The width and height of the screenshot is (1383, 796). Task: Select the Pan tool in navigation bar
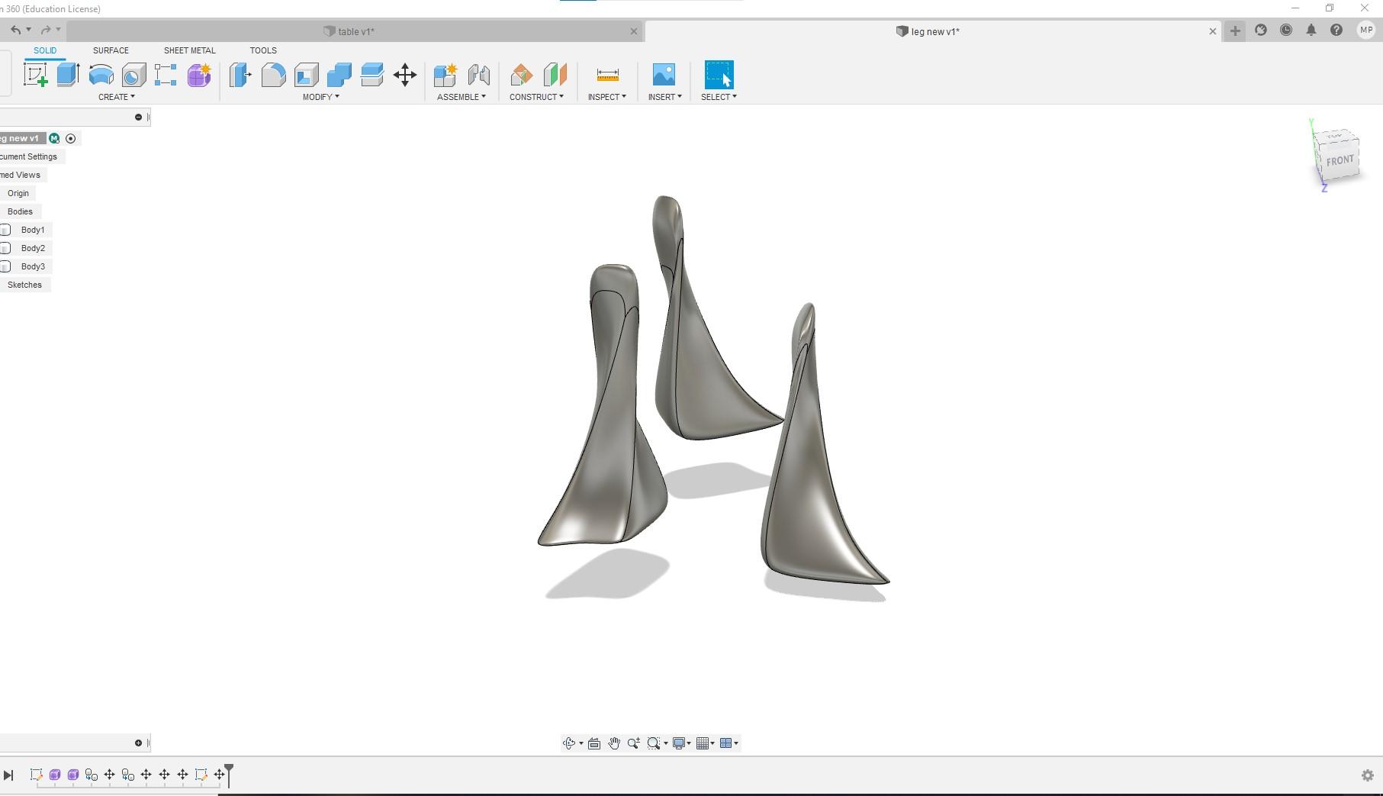coord(614,743)
